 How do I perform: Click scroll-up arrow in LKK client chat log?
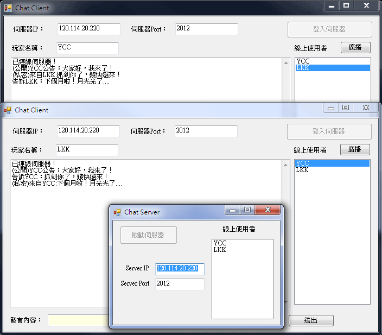[286, 165]
